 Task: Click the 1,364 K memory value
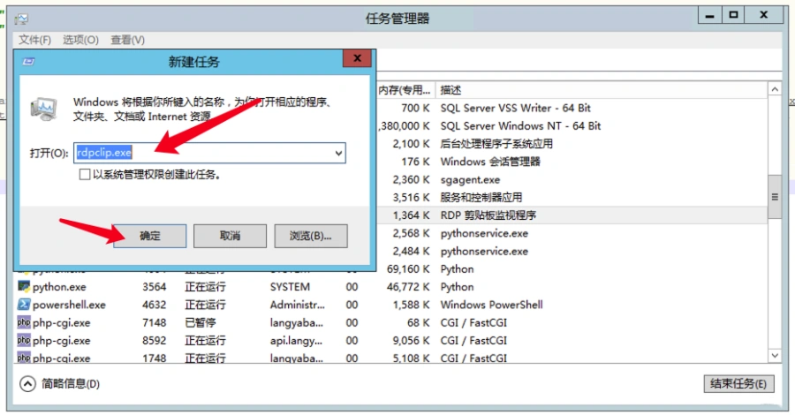pyautogui.click(x=411, y=215)
